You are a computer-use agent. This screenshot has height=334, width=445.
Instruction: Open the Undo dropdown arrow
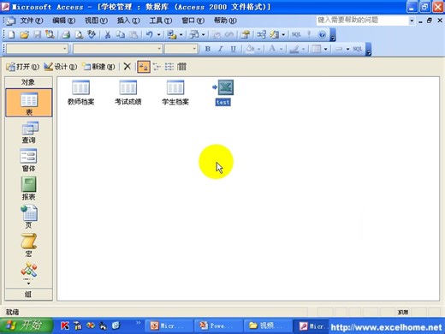158,34
